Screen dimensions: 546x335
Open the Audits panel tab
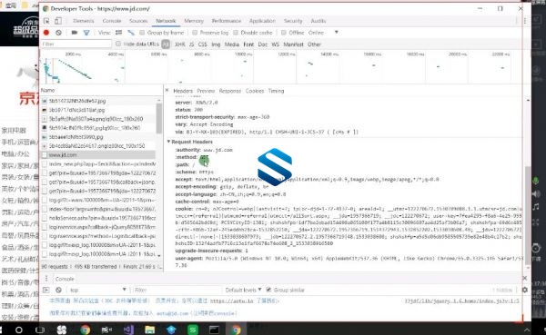click(318, 21)
